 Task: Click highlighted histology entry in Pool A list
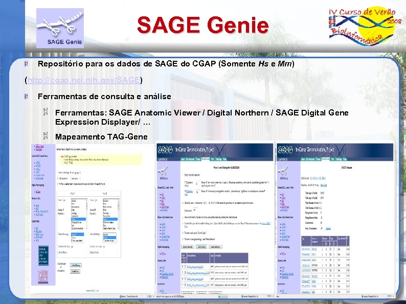[78, 235]
